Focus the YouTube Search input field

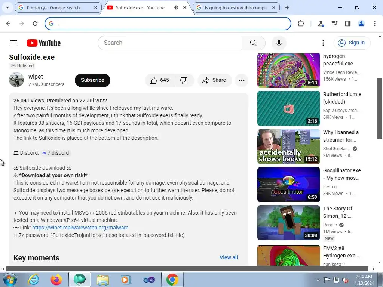pos(170,43)
